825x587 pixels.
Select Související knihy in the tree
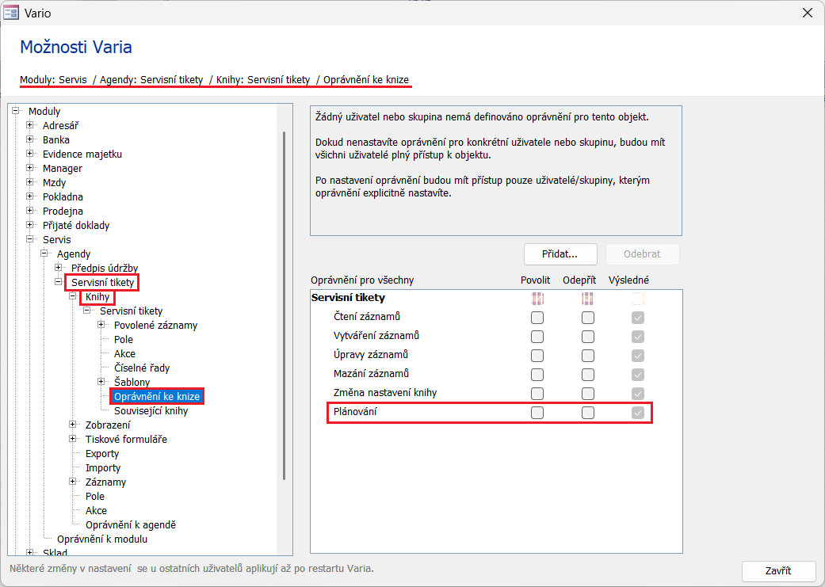point(151,411)
